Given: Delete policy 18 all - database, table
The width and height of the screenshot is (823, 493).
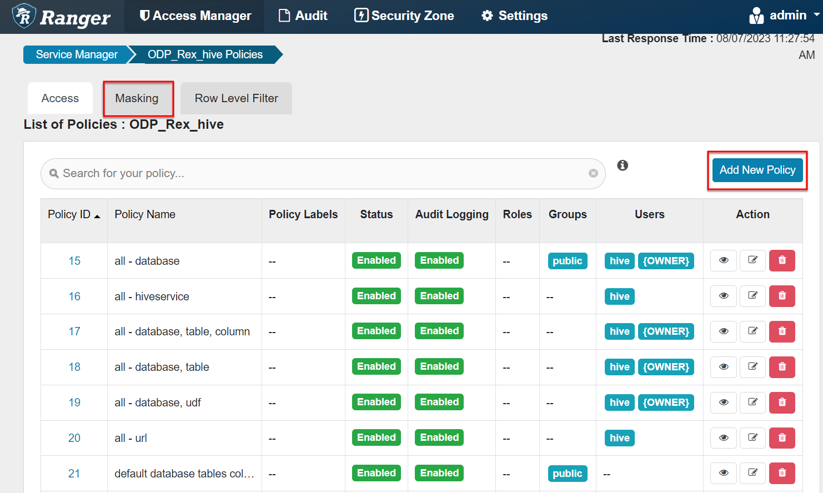Looking at the screenshot, I should [782, 367].
